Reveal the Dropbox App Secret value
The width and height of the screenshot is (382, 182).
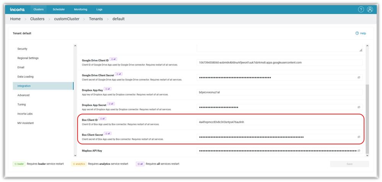(x=359, y=107)
